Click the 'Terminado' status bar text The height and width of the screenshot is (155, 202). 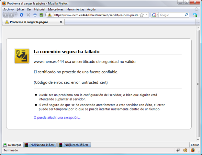pos(11,150)
